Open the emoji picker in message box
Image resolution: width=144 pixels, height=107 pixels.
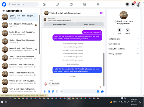[x=98, y=91]
